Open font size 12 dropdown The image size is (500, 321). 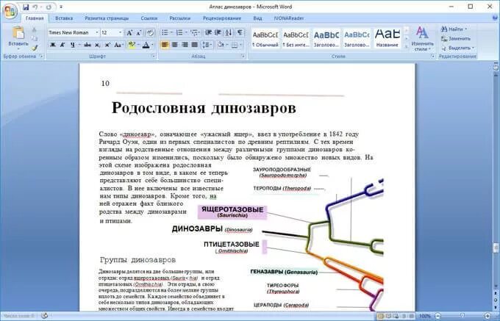point(120,33)
